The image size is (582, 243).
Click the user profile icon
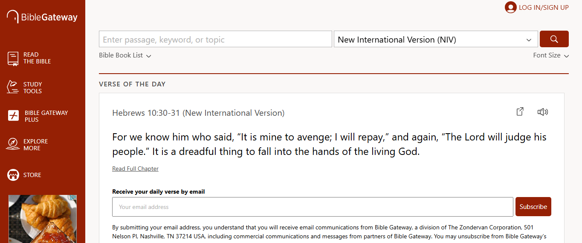[510, 7]
